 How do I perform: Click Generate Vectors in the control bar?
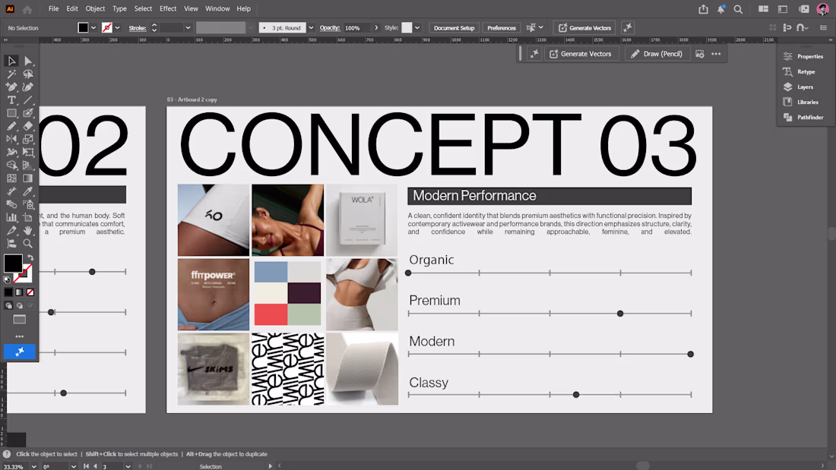click(x=584, y=27)
